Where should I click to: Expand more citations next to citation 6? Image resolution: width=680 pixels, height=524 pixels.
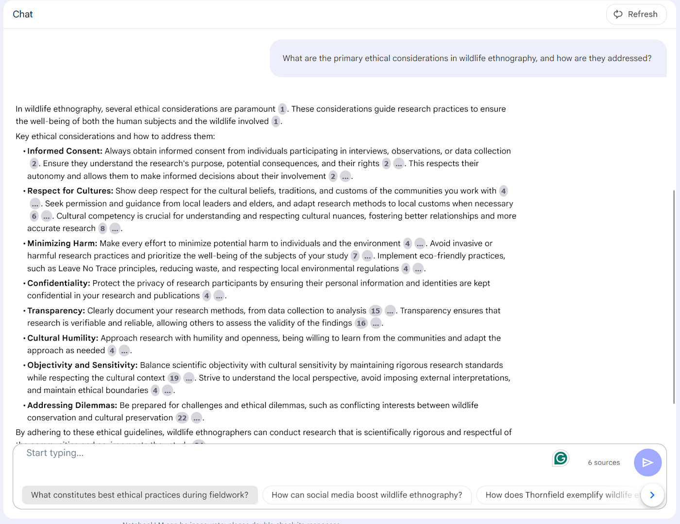(47, 216)
